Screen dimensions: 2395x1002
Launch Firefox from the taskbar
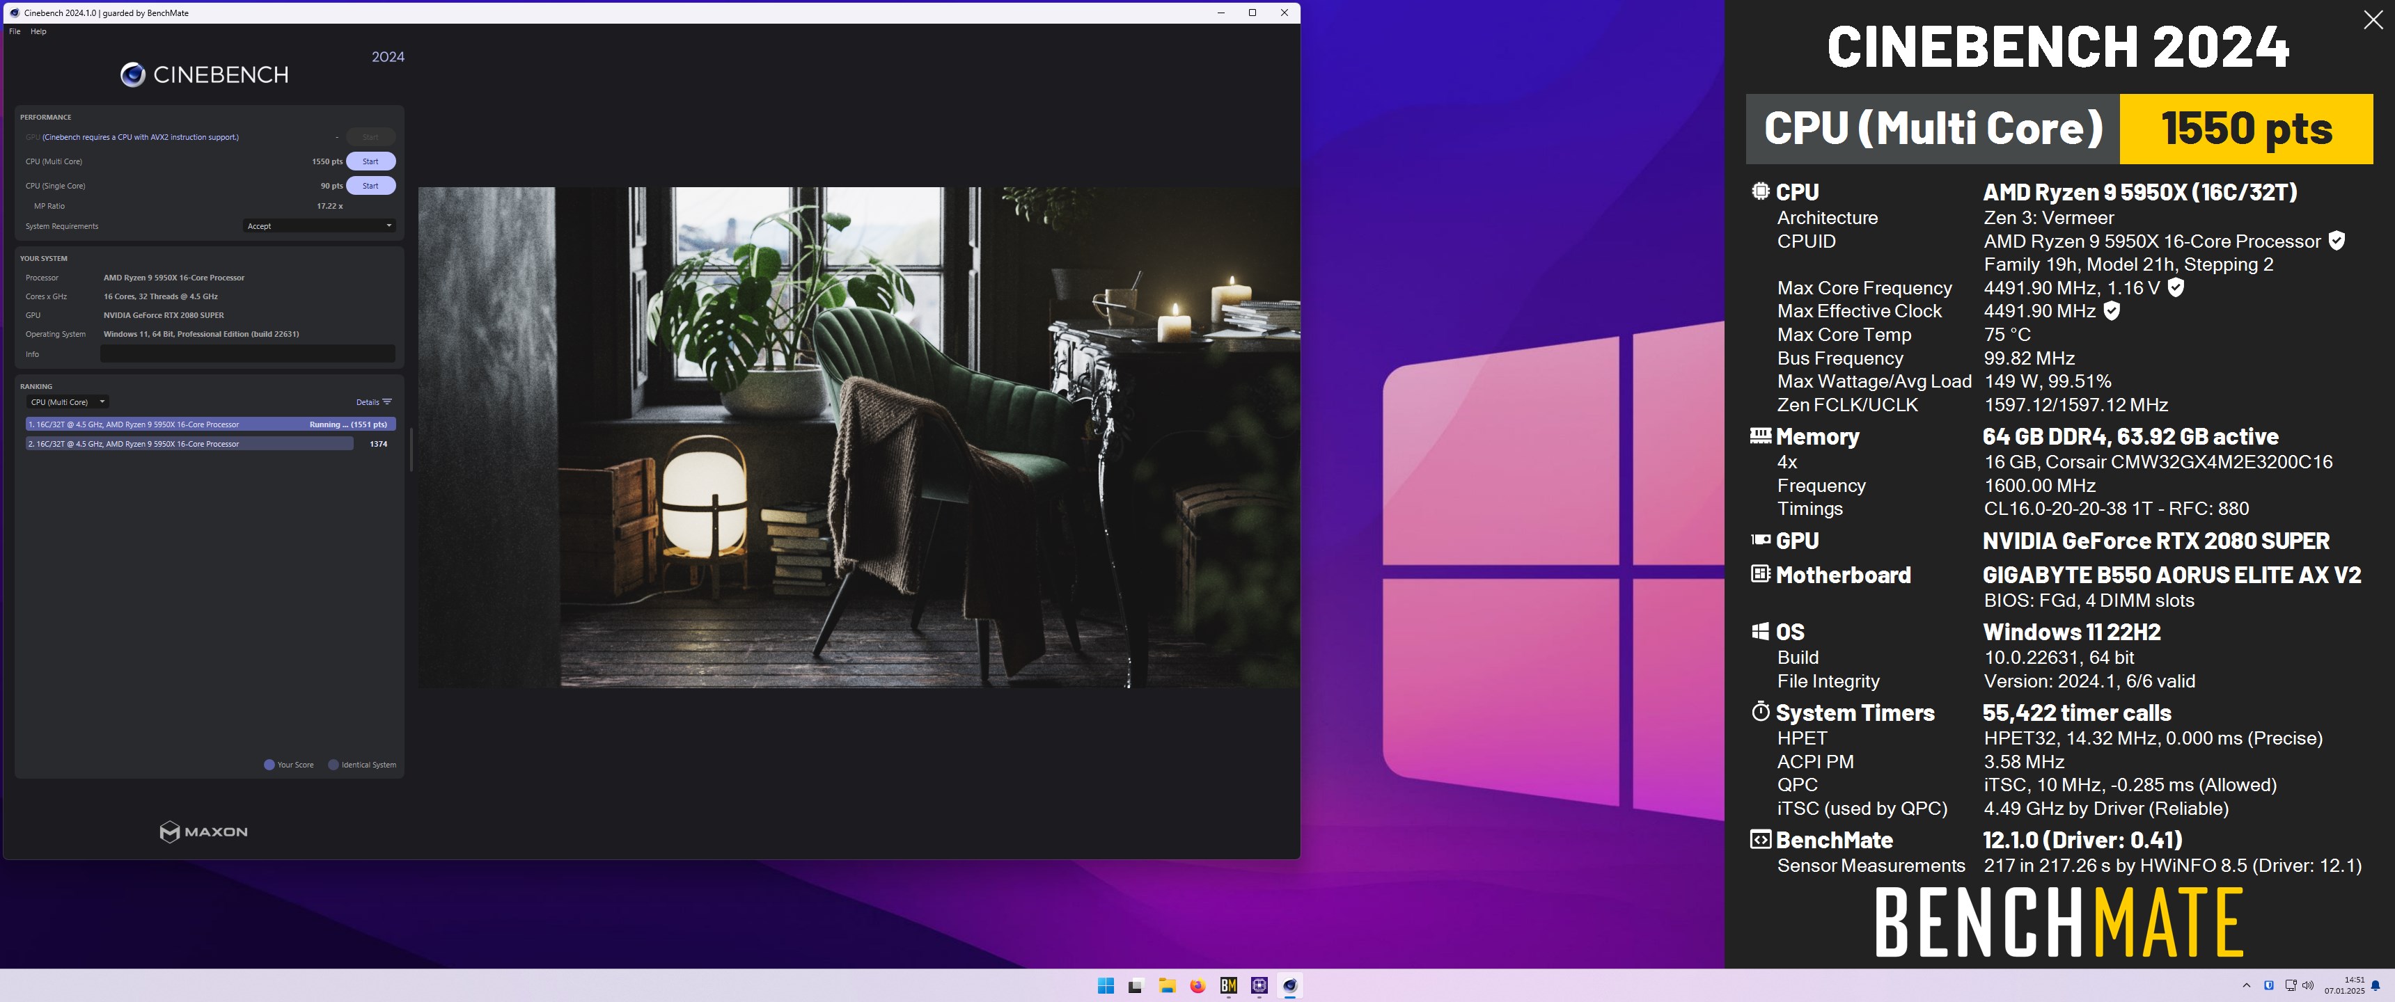pyautogui.click(x=1197, y=986)
